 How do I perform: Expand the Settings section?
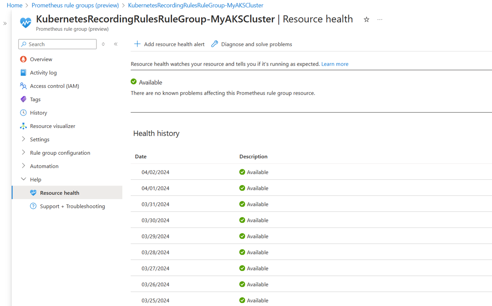click(22, 139)
